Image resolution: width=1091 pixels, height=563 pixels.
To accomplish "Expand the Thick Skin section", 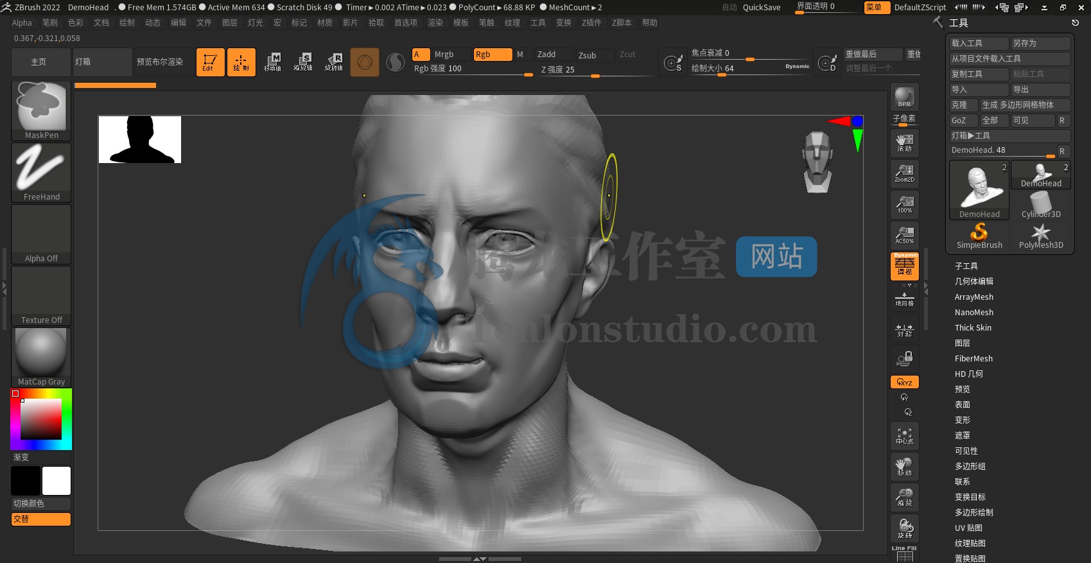I will point(973,327).
